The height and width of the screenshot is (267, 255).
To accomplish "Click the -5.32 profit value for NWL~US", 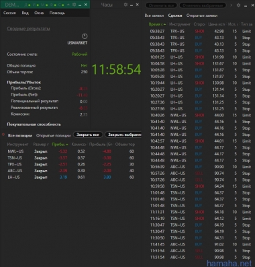I will pos(63,151).
